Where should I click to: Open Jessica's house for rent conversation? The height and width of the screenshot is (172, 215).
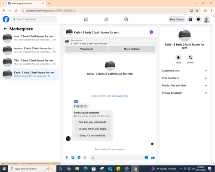30,50
